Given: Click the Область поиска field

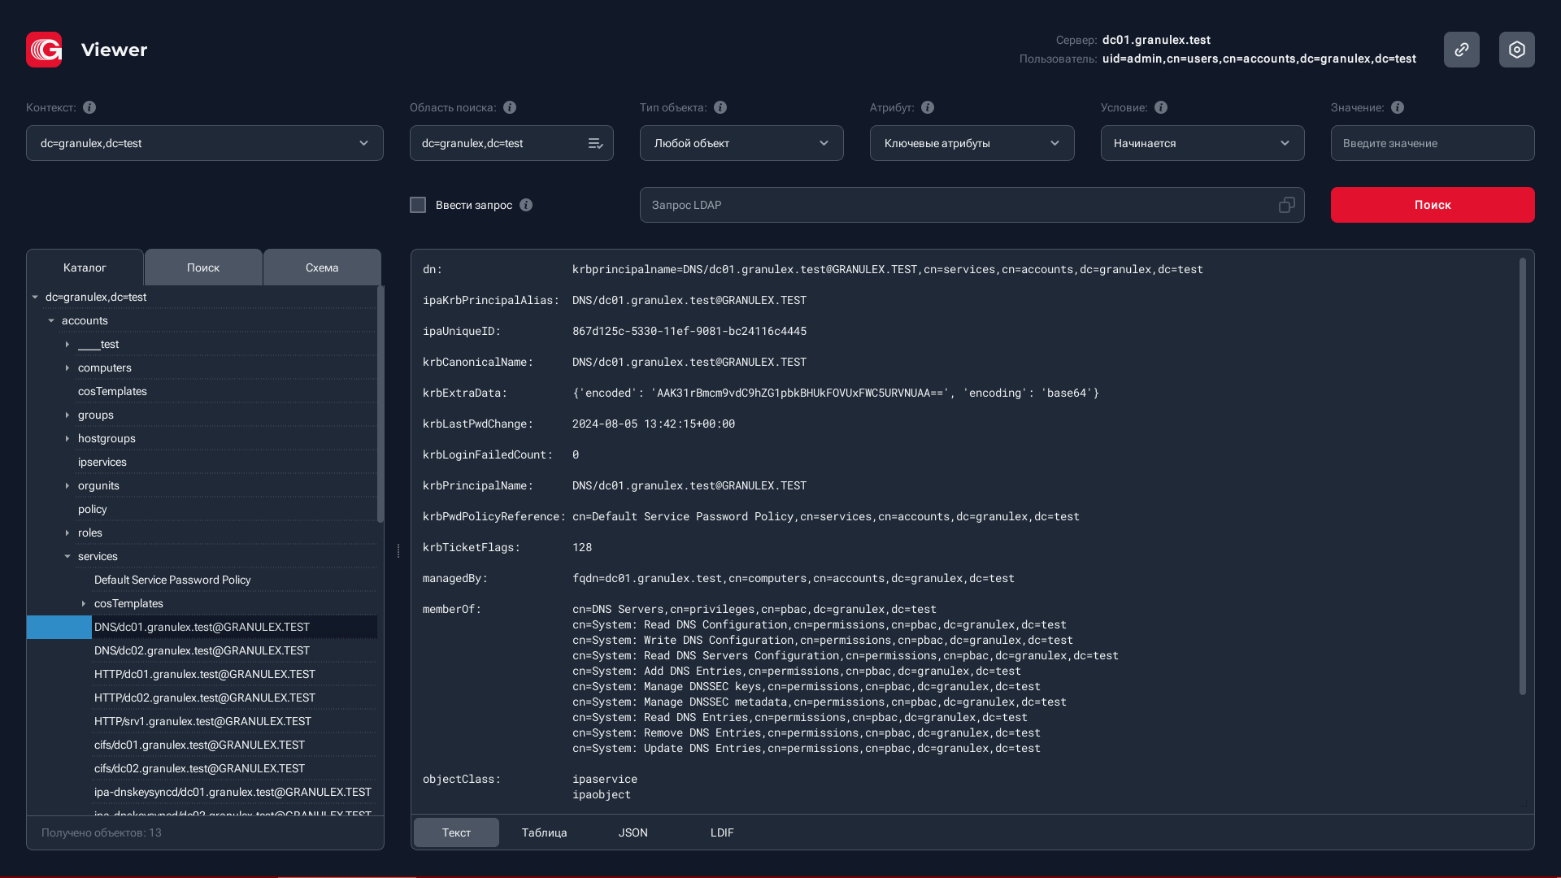Looking at the screenshot, I should 511,143.
